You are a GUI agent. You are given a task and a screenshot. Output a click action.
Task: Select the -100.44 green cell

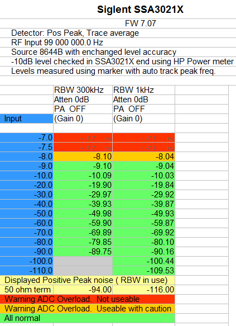(x=144, y=261)
